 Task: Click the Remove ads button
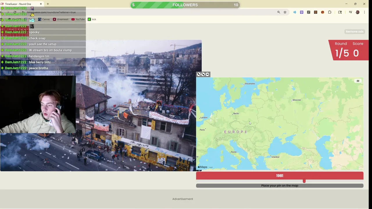point(355,32)
